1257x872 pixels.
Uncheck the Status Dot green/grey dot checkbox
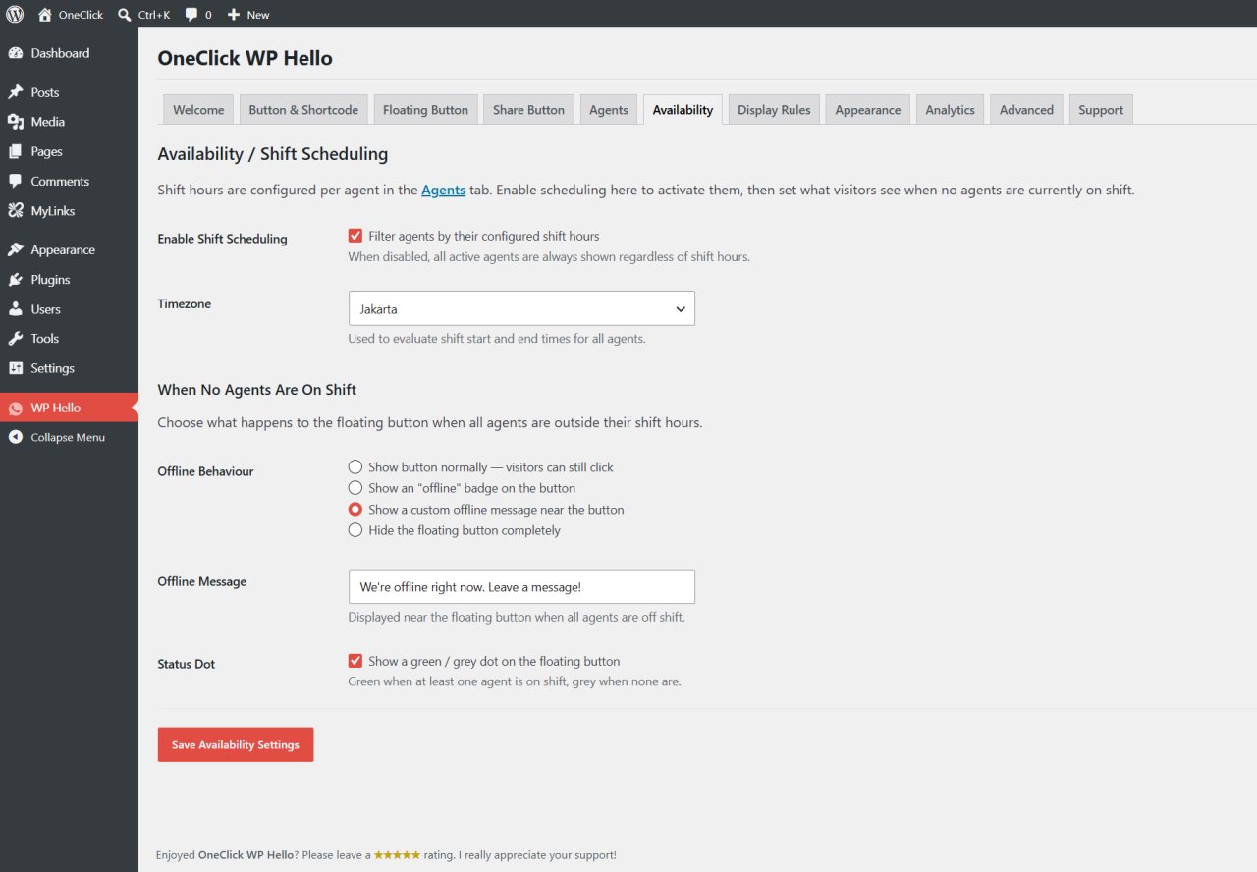tap(355, 661)
